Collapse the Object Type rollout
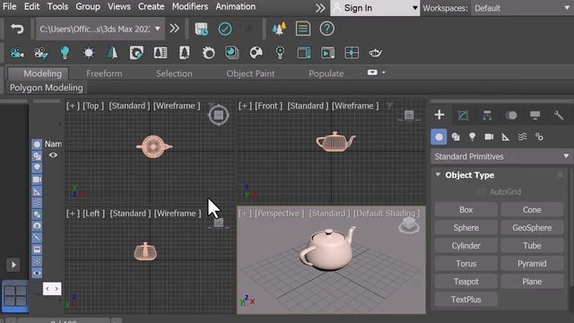 [438, 175]
